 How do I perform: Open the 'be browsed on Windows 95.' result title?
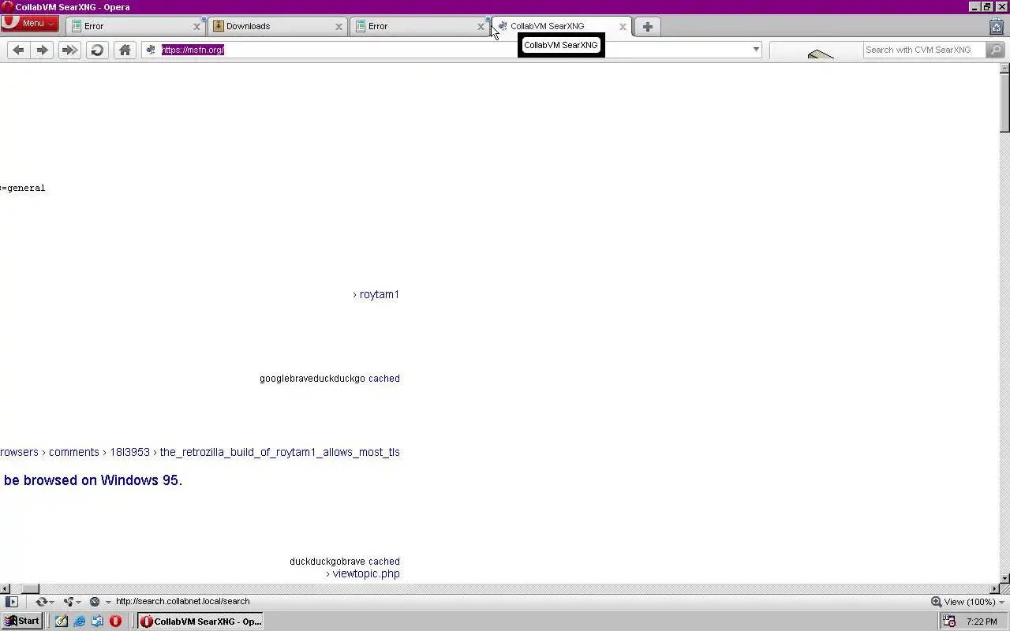[x=93, y=480]
